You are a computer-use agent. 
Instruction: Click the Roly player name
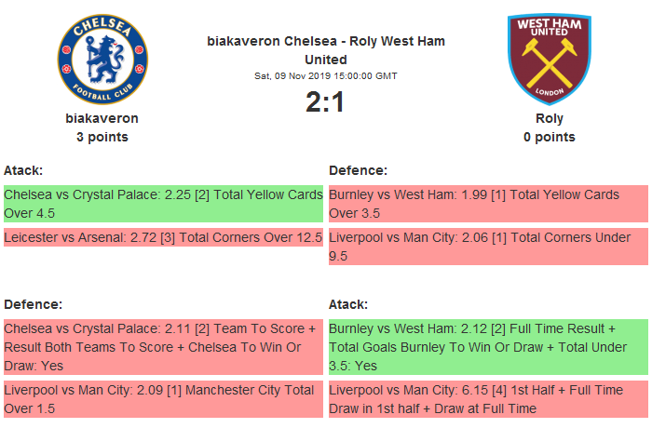point(550,118)
